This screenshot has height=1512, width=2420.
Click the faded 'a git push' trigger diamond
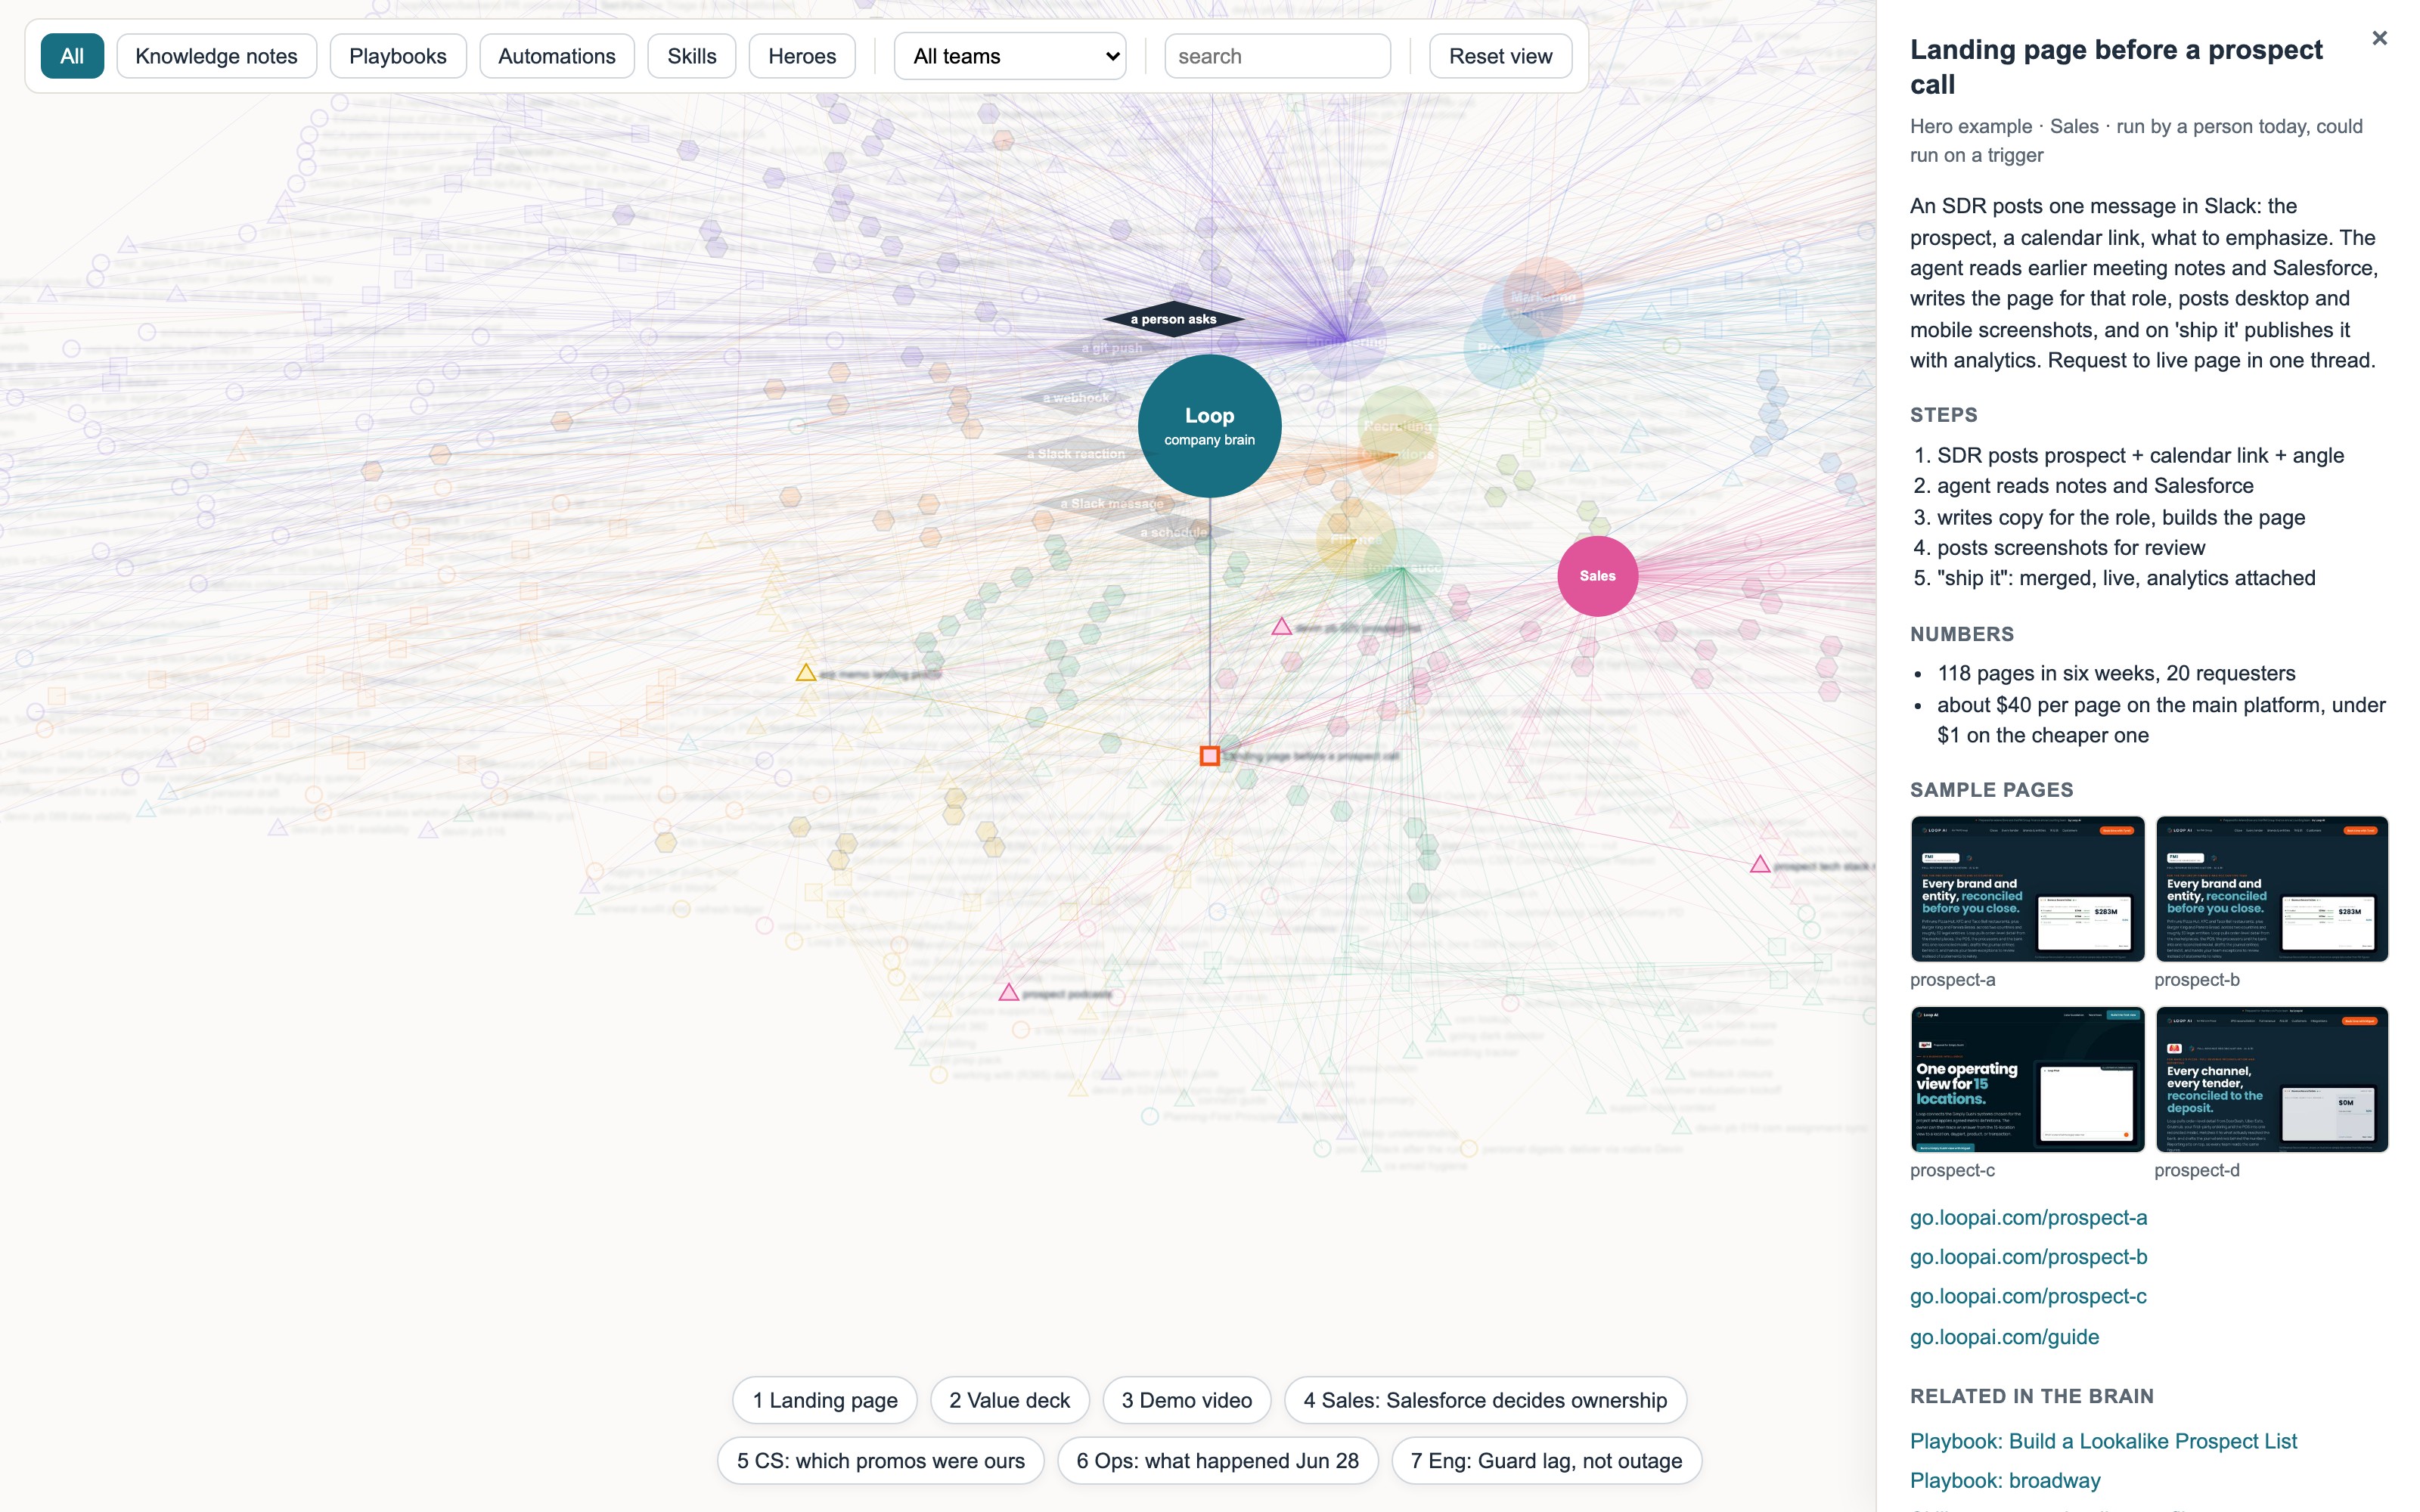(x=1112, y=348)
